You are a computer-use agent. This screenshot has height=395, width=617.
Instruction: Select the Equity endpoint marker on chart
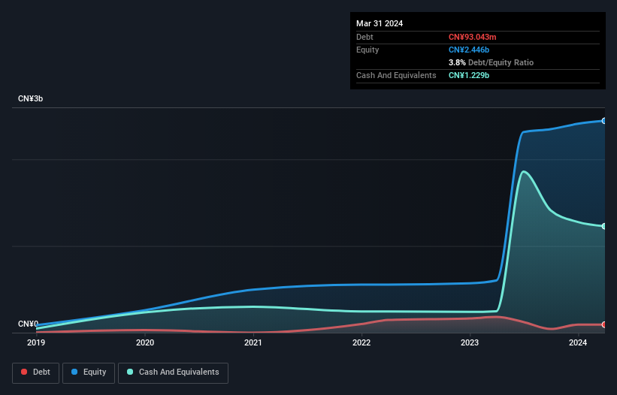click(604, 121)
